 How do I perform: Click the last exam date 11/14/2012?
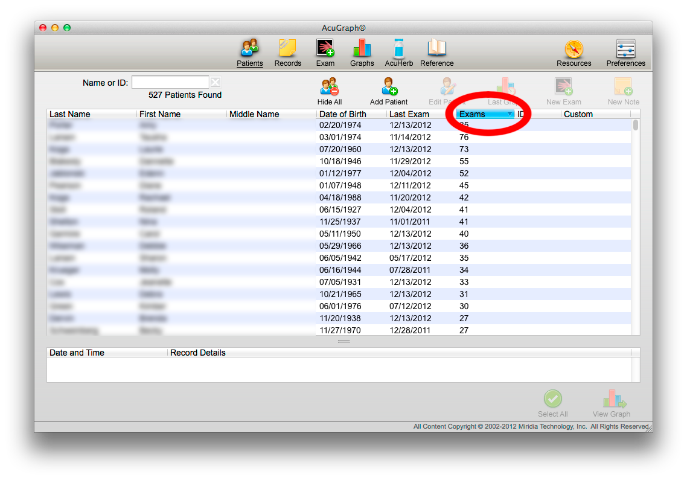pyautogui.click(x=411, y=137)
